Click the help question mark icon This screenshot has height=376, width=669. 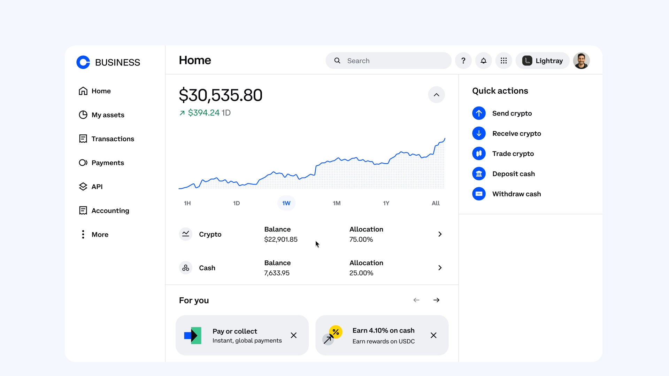[x=463, y=60]
